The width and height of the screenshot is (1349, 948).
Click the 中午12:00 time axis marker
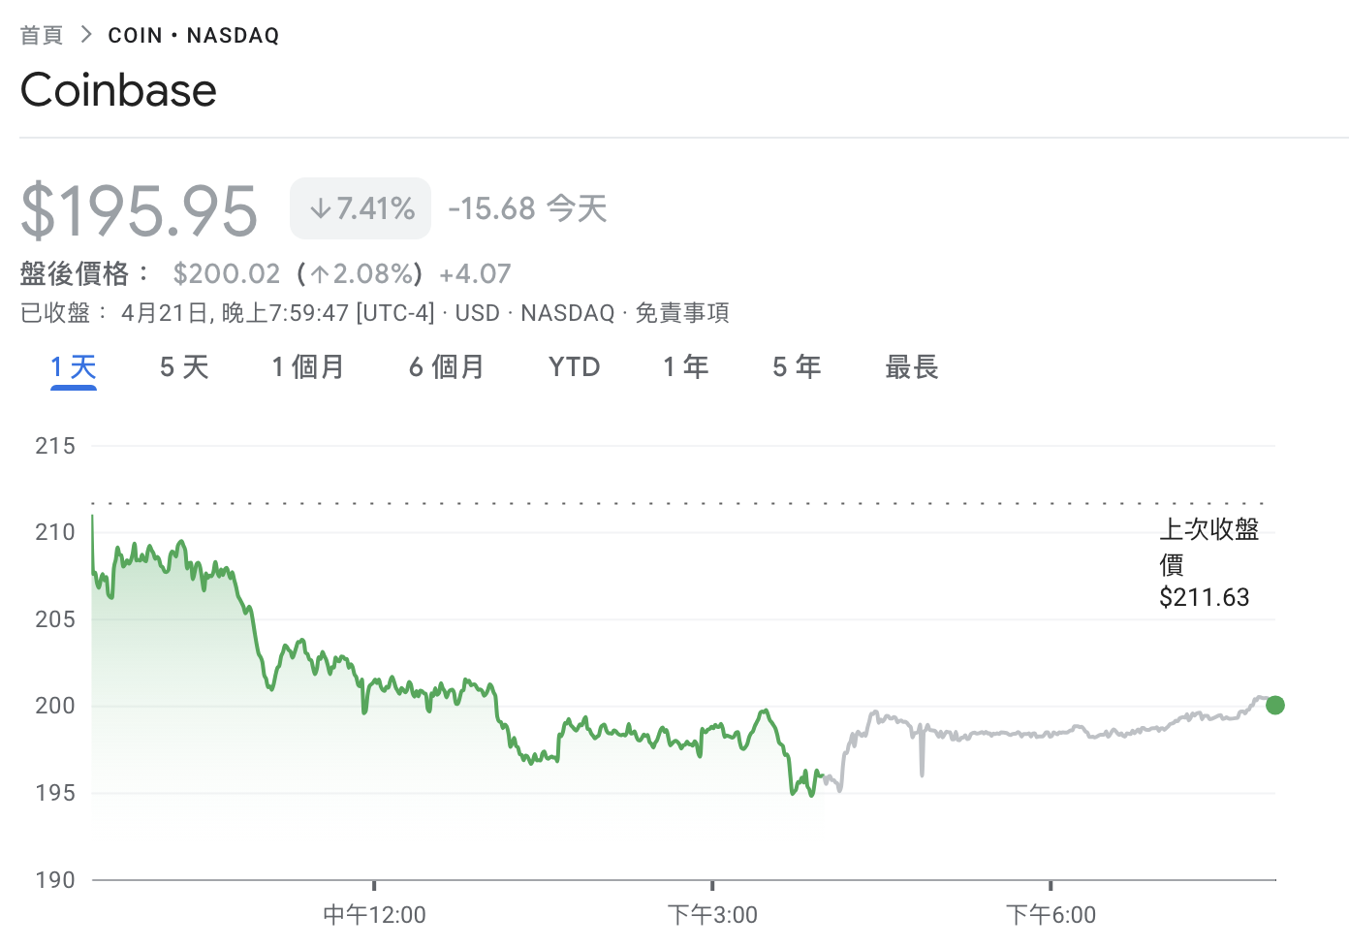tap(374, 914)
